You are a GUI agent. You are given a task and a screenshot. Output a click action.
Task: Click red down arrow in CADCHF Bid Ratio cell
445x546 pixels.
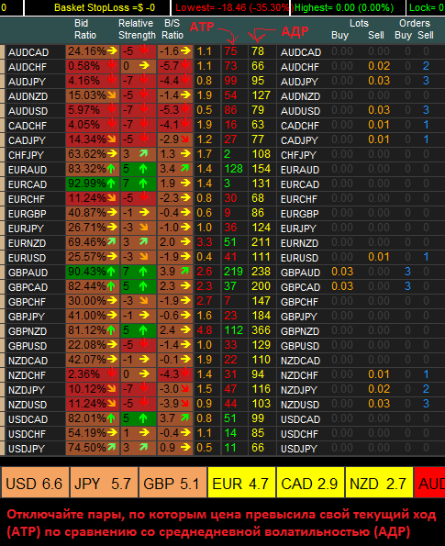[x=112, y=124]
